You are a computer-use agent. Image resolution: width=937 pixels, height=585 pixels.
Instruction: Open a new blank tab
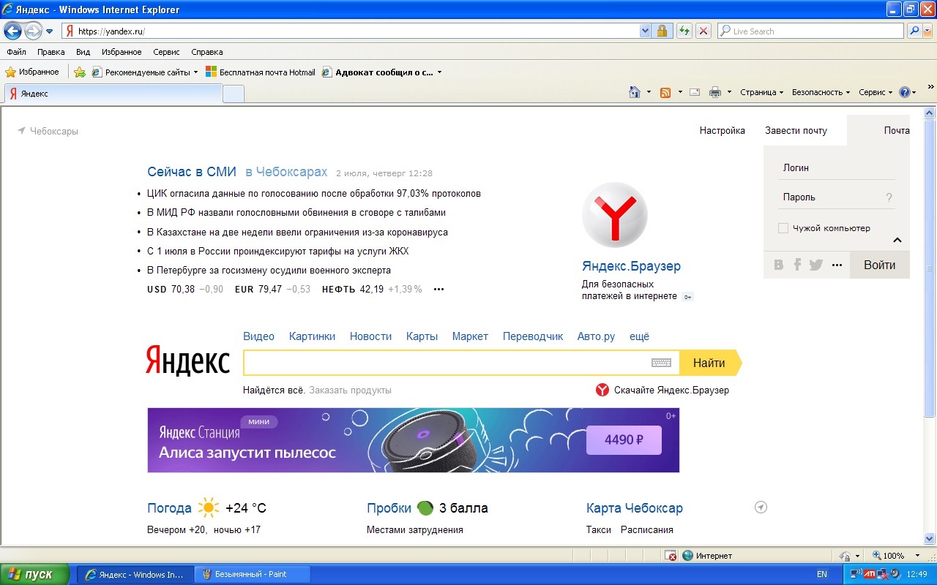[x=234, y=94]
